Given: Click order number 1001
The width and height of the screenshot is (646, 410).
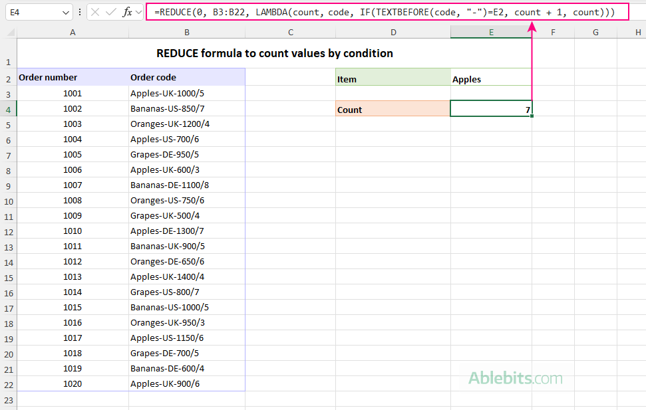Looking at the screenshot, I should tap(73, 94).
